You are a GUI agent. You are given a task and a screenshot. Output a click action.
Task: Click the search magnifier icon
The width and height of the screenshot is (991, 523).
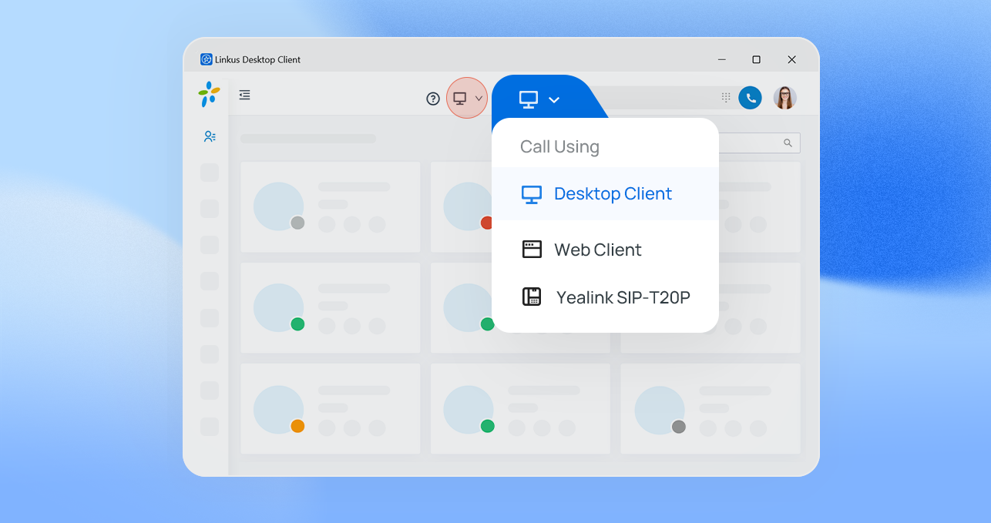click(x=788, y=142)
